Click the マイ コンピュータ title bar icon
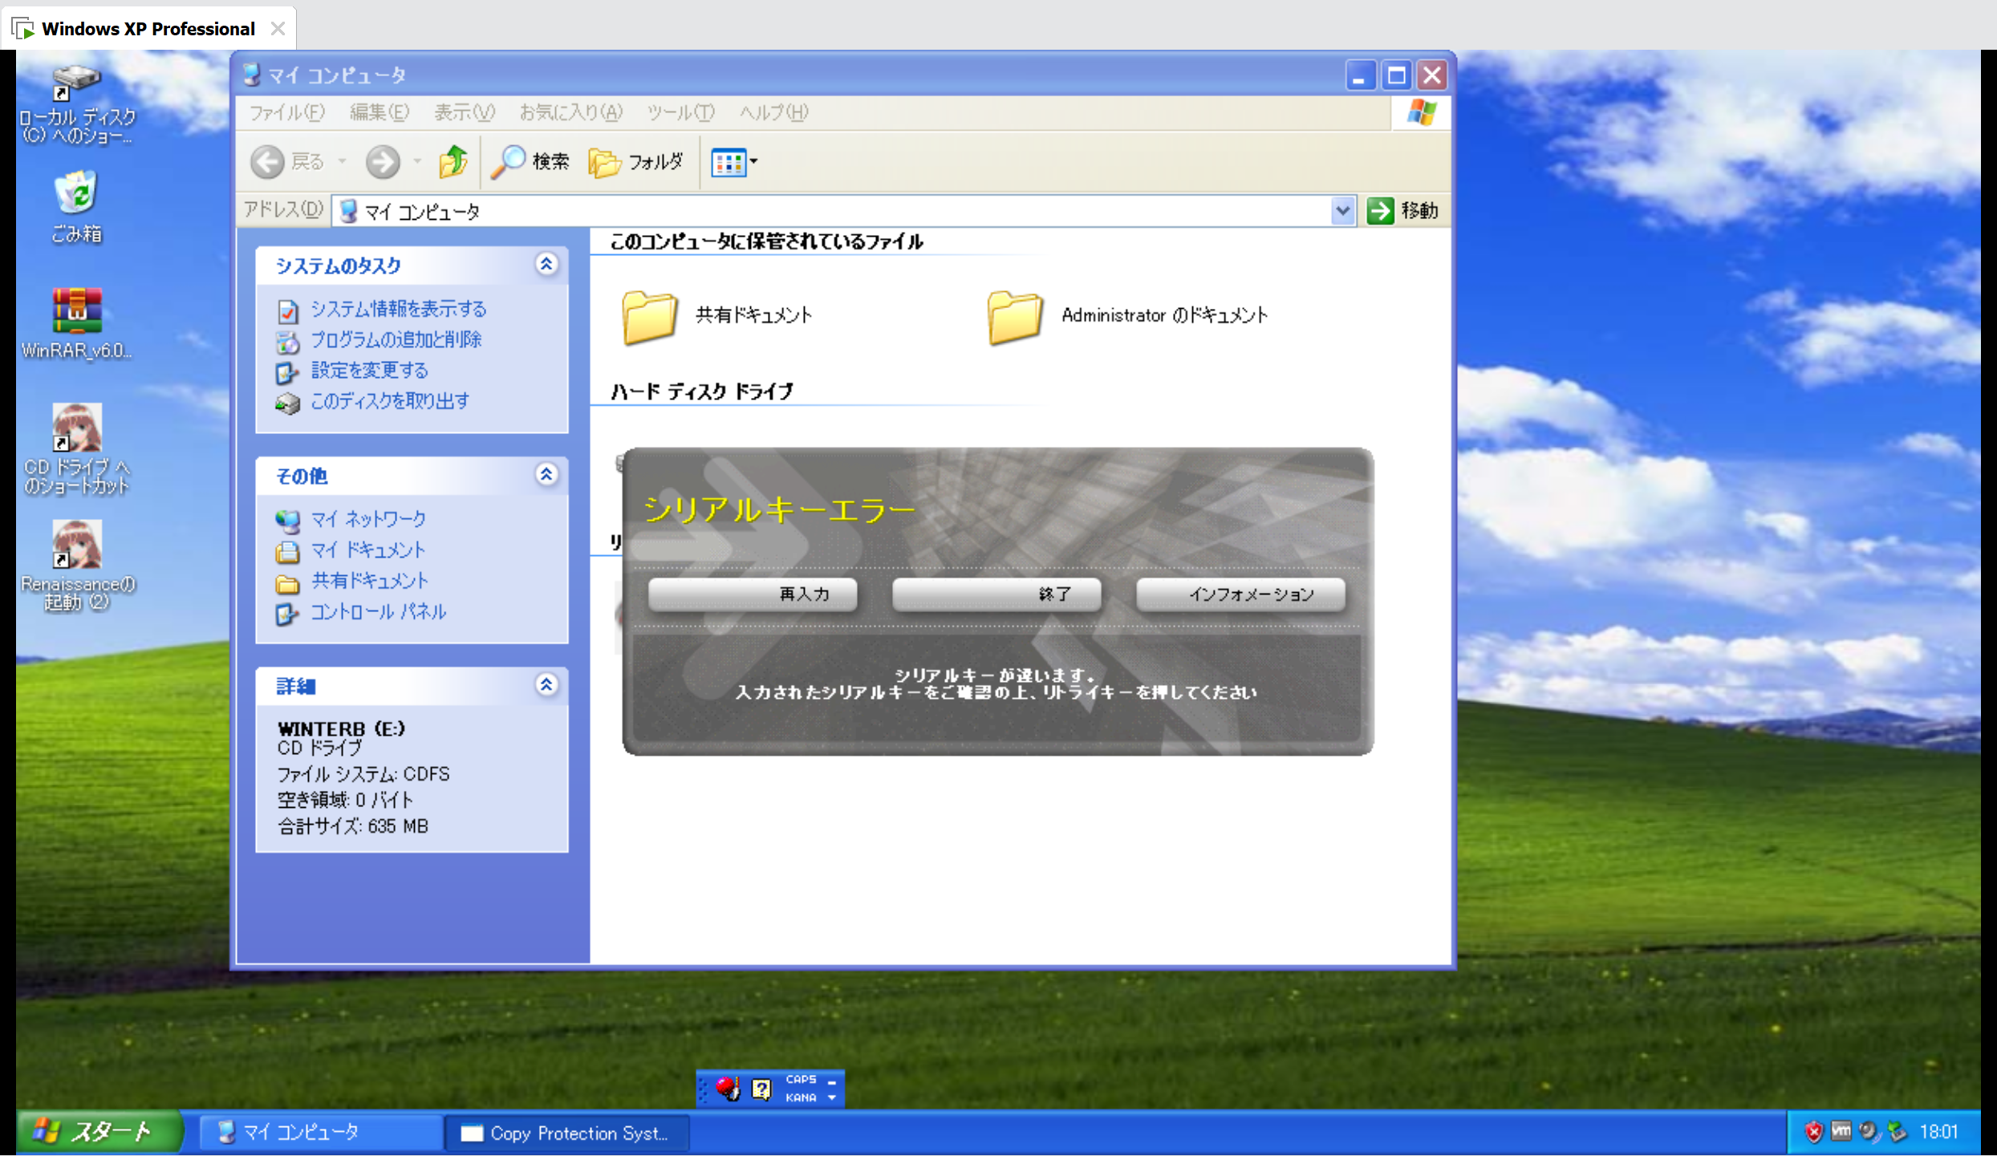This screenshot has height=1156, width=1997. pyautogui.click(x=252, y=75)
